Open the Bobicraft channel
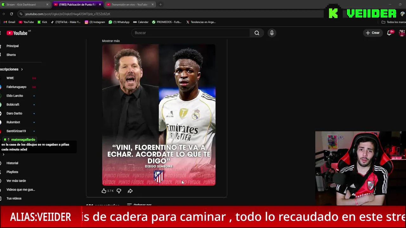The width and height of the screenshot is (406, 228). pos(13,104)
